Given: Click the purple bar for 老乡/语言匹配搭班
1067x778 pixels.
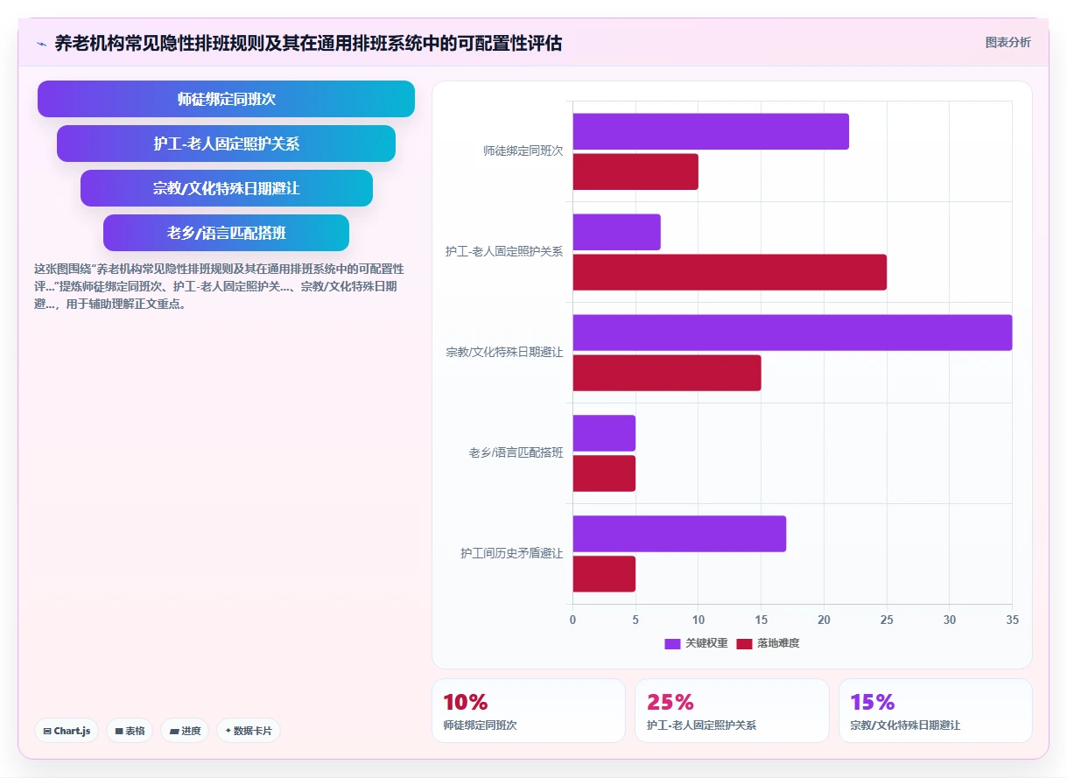Looking at the screenshot, I should pyautogui.click(x=604, y=433).
